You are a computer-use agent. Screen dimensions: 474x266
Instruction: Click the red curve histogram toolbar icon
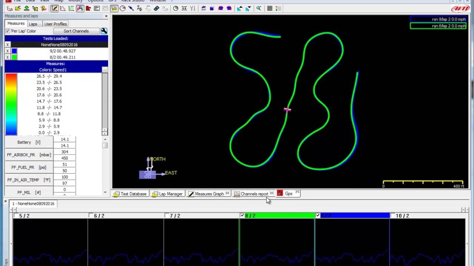pos(63,8)
